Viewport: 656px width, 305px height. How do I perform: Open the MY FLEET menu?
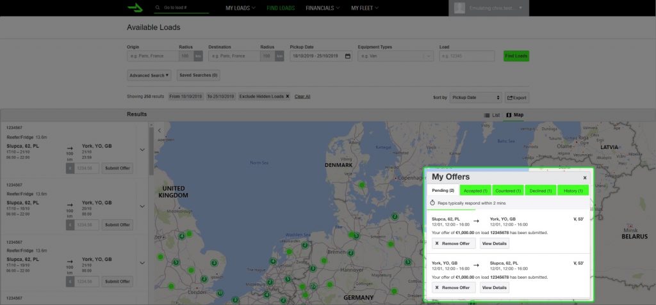(365, 8)
